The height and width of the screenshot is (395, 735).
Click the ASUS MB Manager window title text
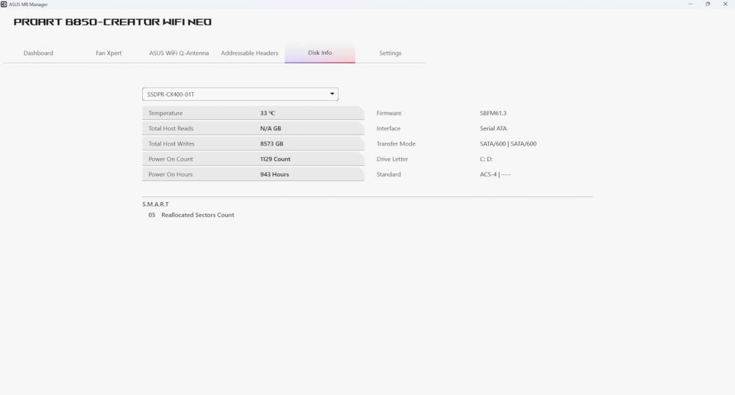point(28,4)
